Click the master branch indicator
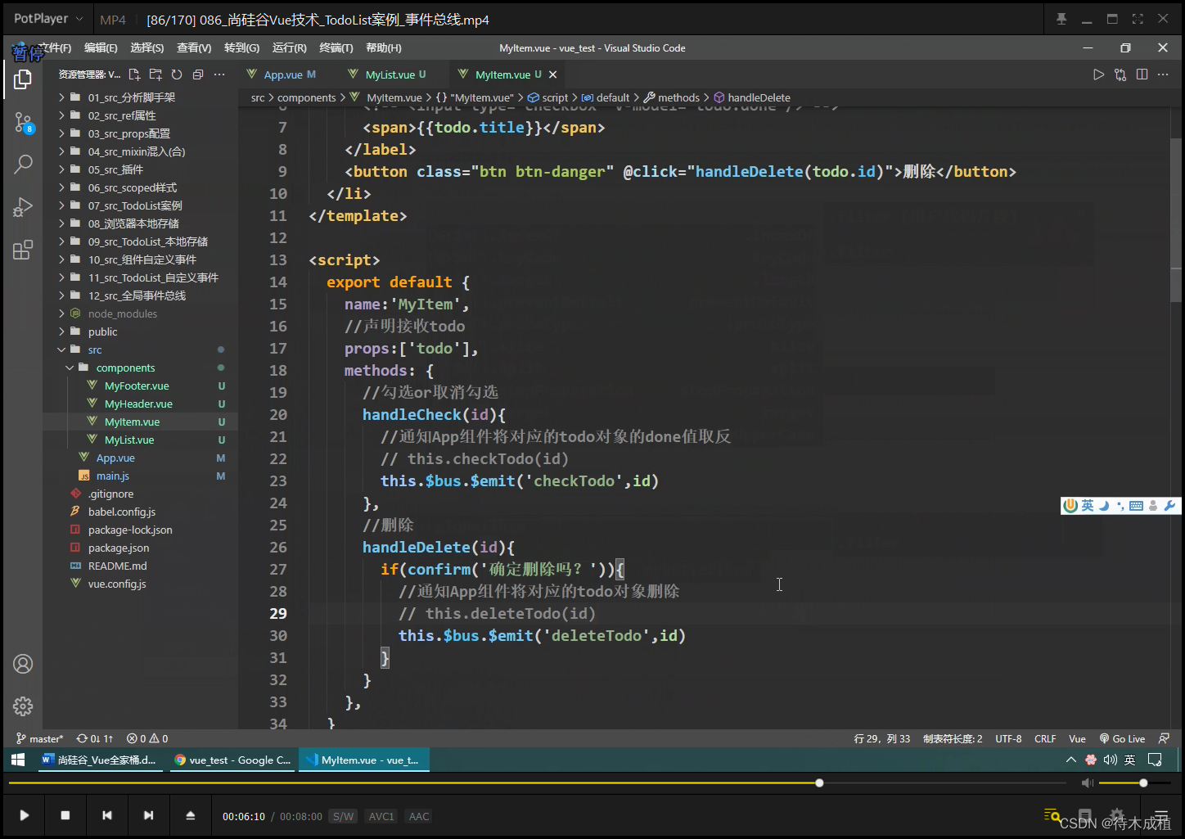Image resolution: width=1185 pixels, height=839 pixels. tap(39, 738)
